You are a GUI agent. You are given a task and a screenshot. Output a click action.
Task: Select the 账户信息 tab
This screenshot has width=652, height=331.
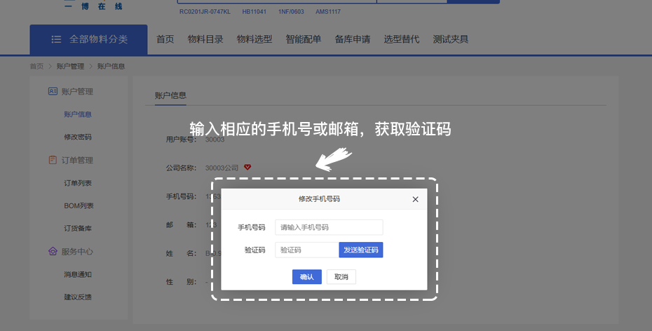[170, 95]
